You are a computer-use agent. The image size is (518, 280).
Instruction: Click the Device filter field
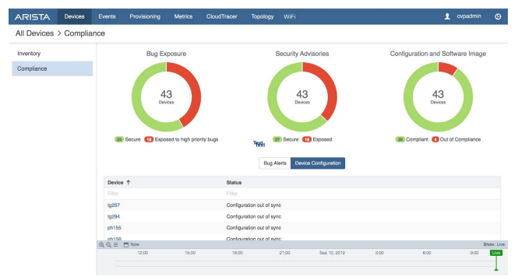pyautogui.click(x=164, y=194)
